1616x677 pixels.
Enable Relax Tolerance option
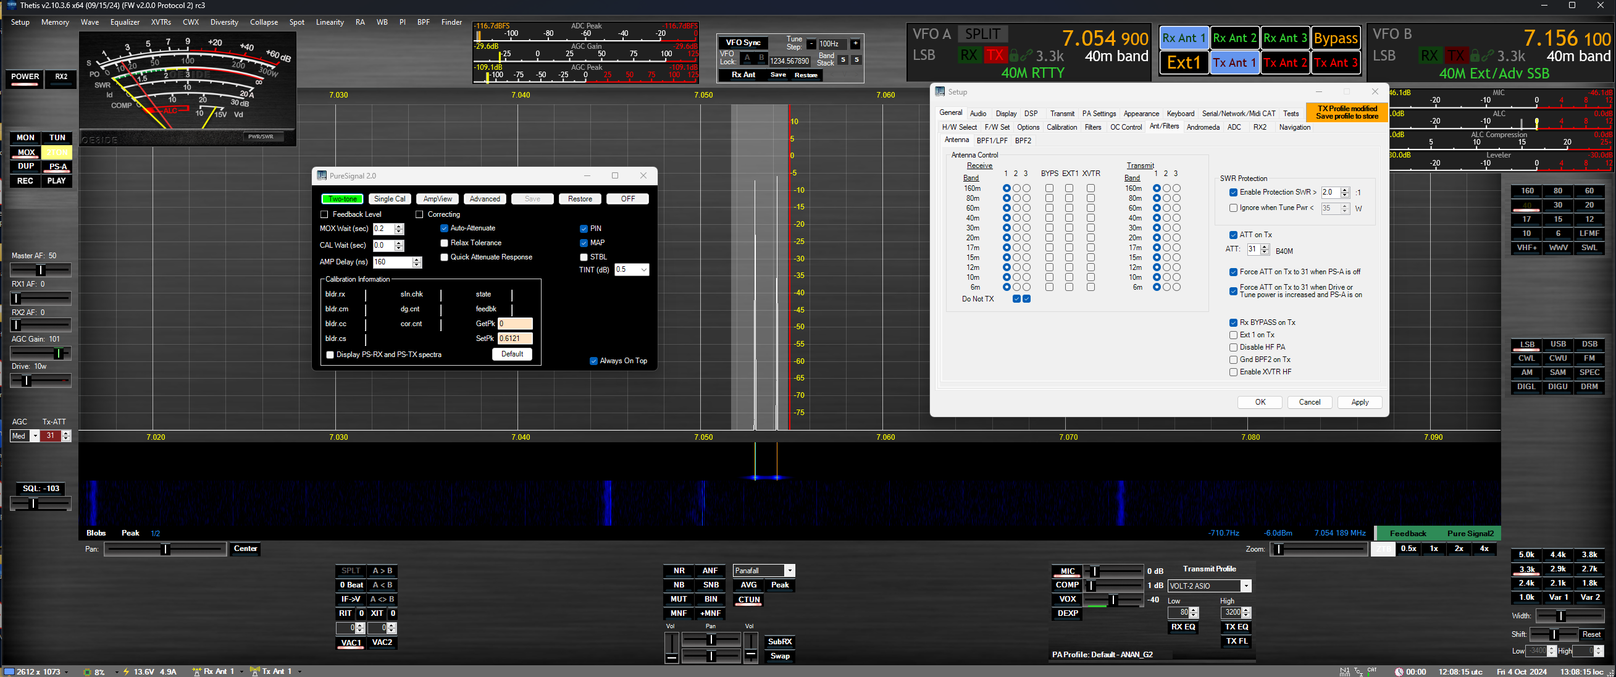click(x=444, y=243)
